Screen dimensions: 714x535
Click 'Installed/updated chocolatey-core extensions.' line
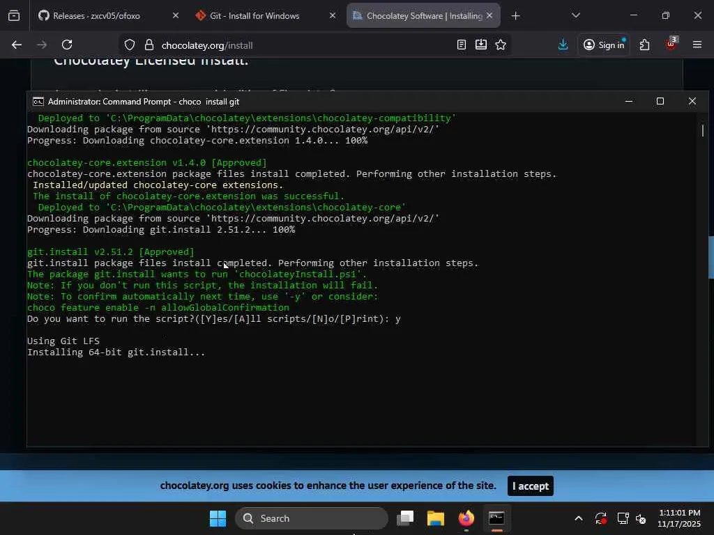158,185
